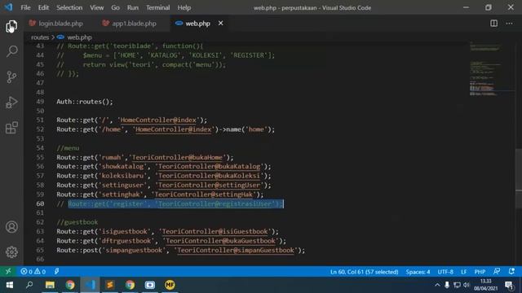Follow TeoriController@bukaHome link
The height and width of the screenshot is (293, 522).
pos(177,157)
